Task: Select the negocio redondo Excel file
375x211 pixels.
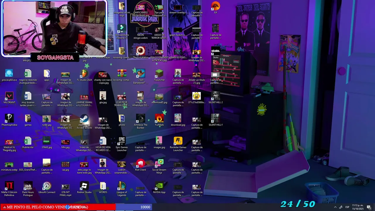Action: (x=28, y=76)
